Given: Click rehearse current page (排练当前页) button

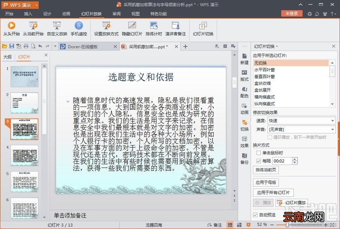Looking at the screenshot, I should pyautogui.click(x=266, y=170).
